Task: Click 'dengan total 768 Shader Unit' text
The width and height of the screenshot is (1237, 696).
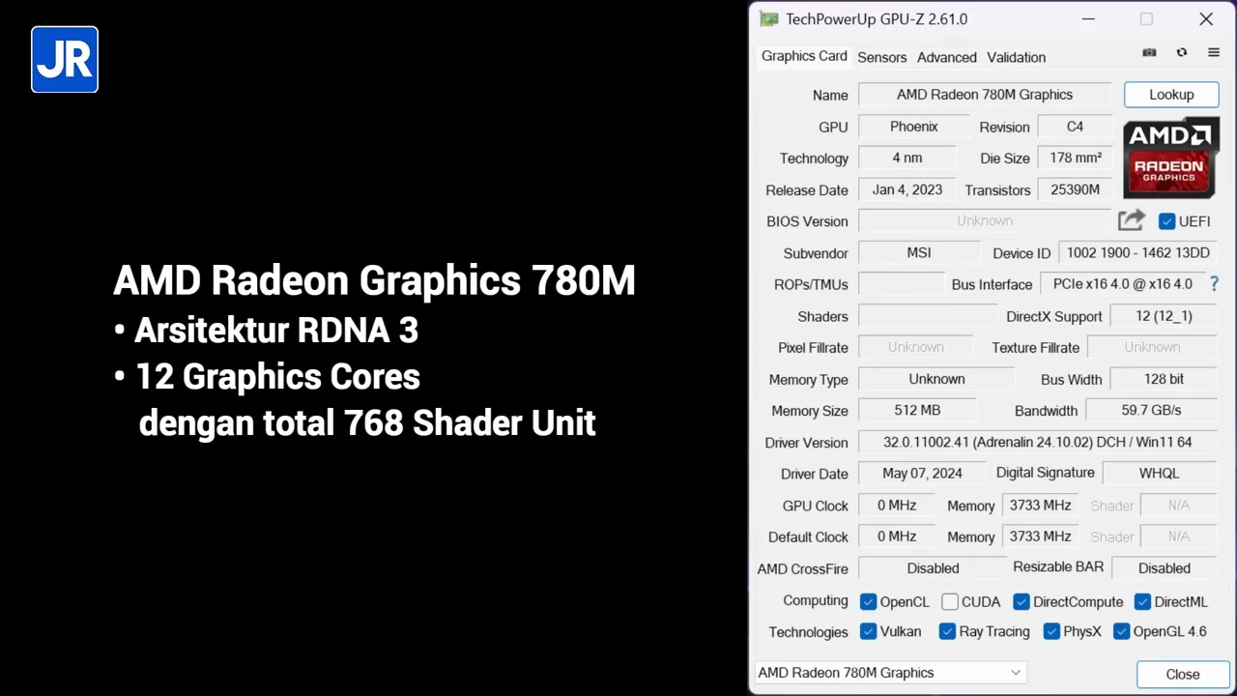Action: click(x=367, y=423)
